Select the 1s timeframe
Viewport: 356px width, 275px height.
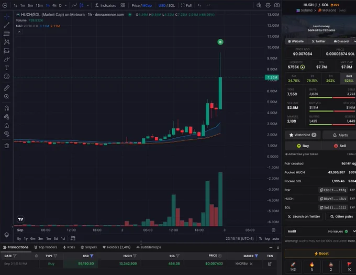coord(15,5)
